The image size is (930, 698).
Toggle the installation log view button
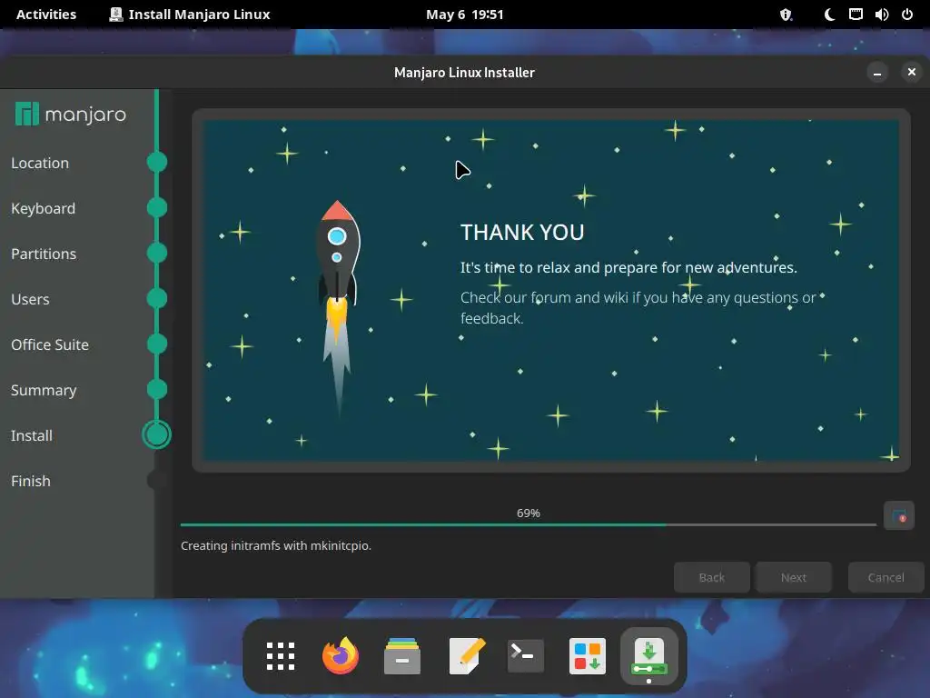pyautogui.click(x=898, y=515)
